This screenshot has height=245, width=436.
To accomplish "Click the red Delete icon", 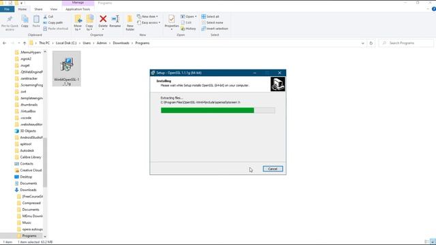I will [x=103, y=19].
